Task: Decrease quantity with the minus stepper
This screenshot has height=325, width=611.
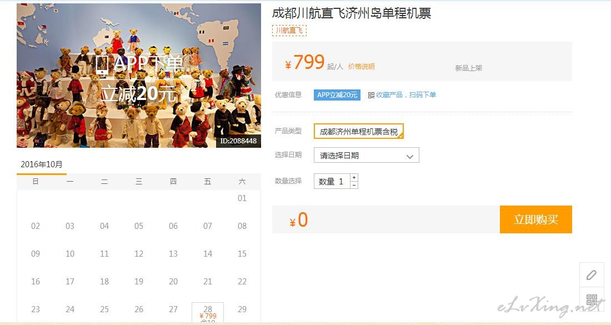Action: pos(354,185)
